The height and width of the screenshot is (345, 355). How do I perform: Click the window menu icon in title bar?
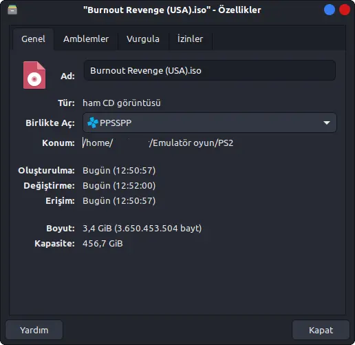coord(12,10)
